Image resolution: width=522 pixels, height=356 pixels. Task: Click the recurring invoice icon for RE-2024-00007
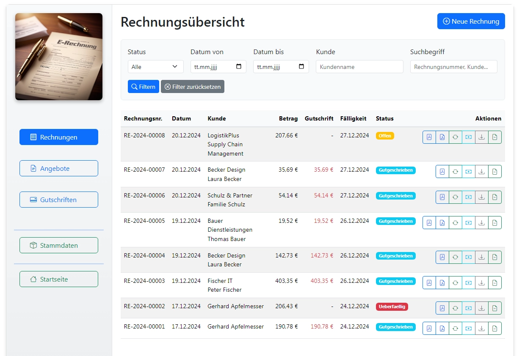[455, 171]
